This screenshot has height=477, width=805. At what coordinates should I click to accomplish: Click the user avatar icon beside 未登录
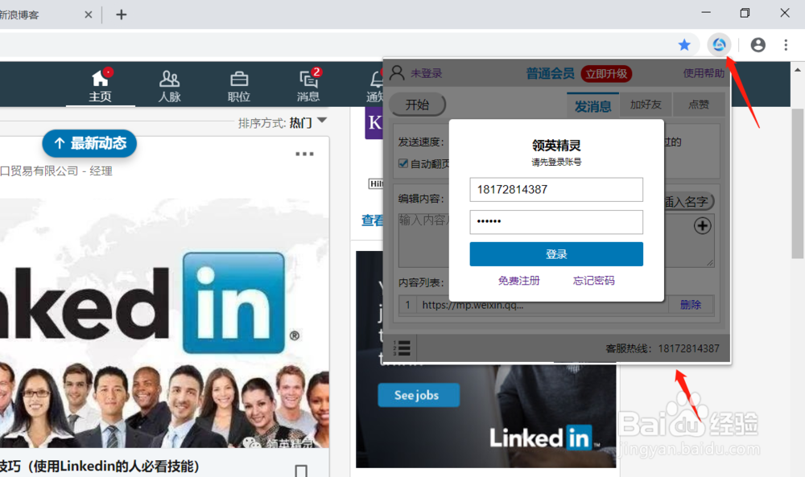(x=397, y=73)
